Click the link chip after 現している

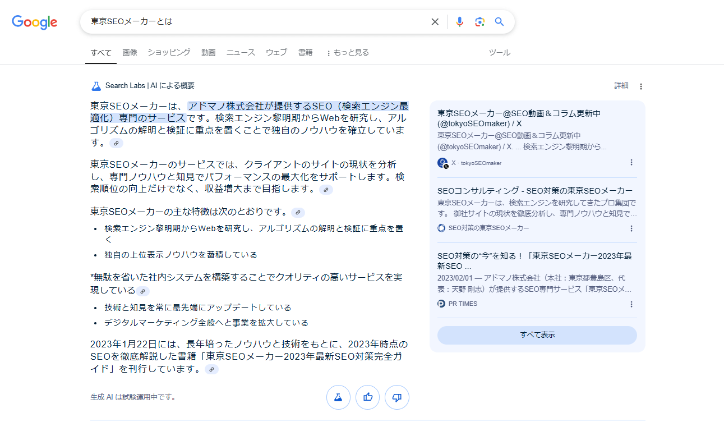click(x=142, y=291)
